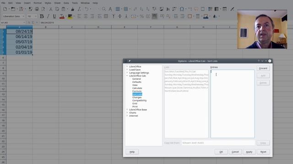Show Draw Functions pencil icon

tap(232, 9)
